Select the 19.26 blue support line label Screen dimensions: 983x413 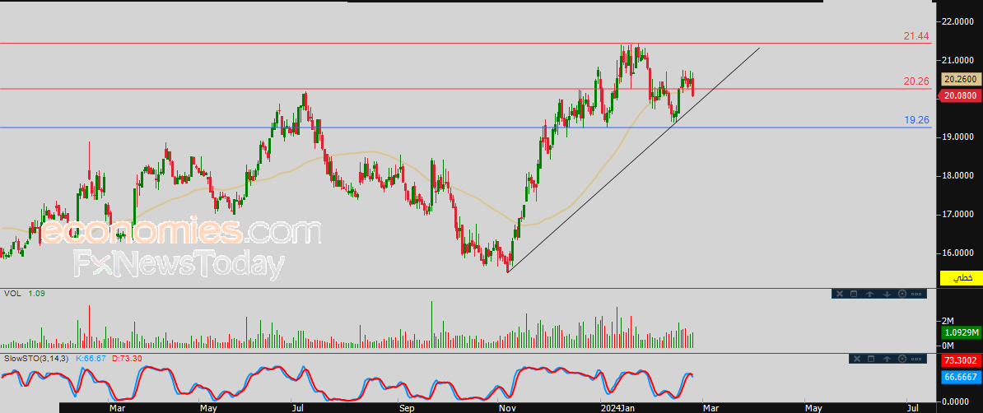916,120
